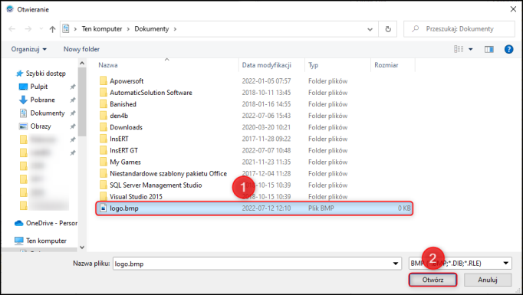Create a Nowy folder
This screenshot has width=523, height=295.
(81, 49)
